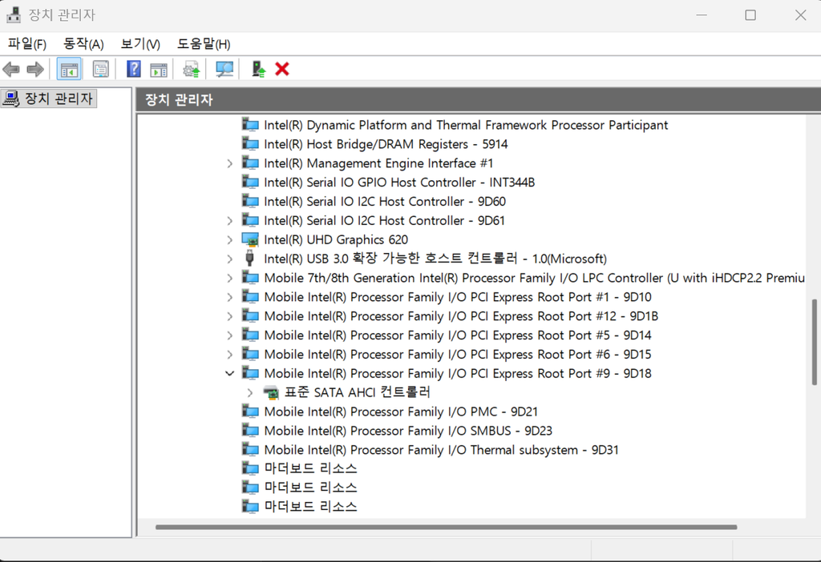Click the 장치 관리자 dark pane header
Screen dimensions: 821x562
click(478, 99)
